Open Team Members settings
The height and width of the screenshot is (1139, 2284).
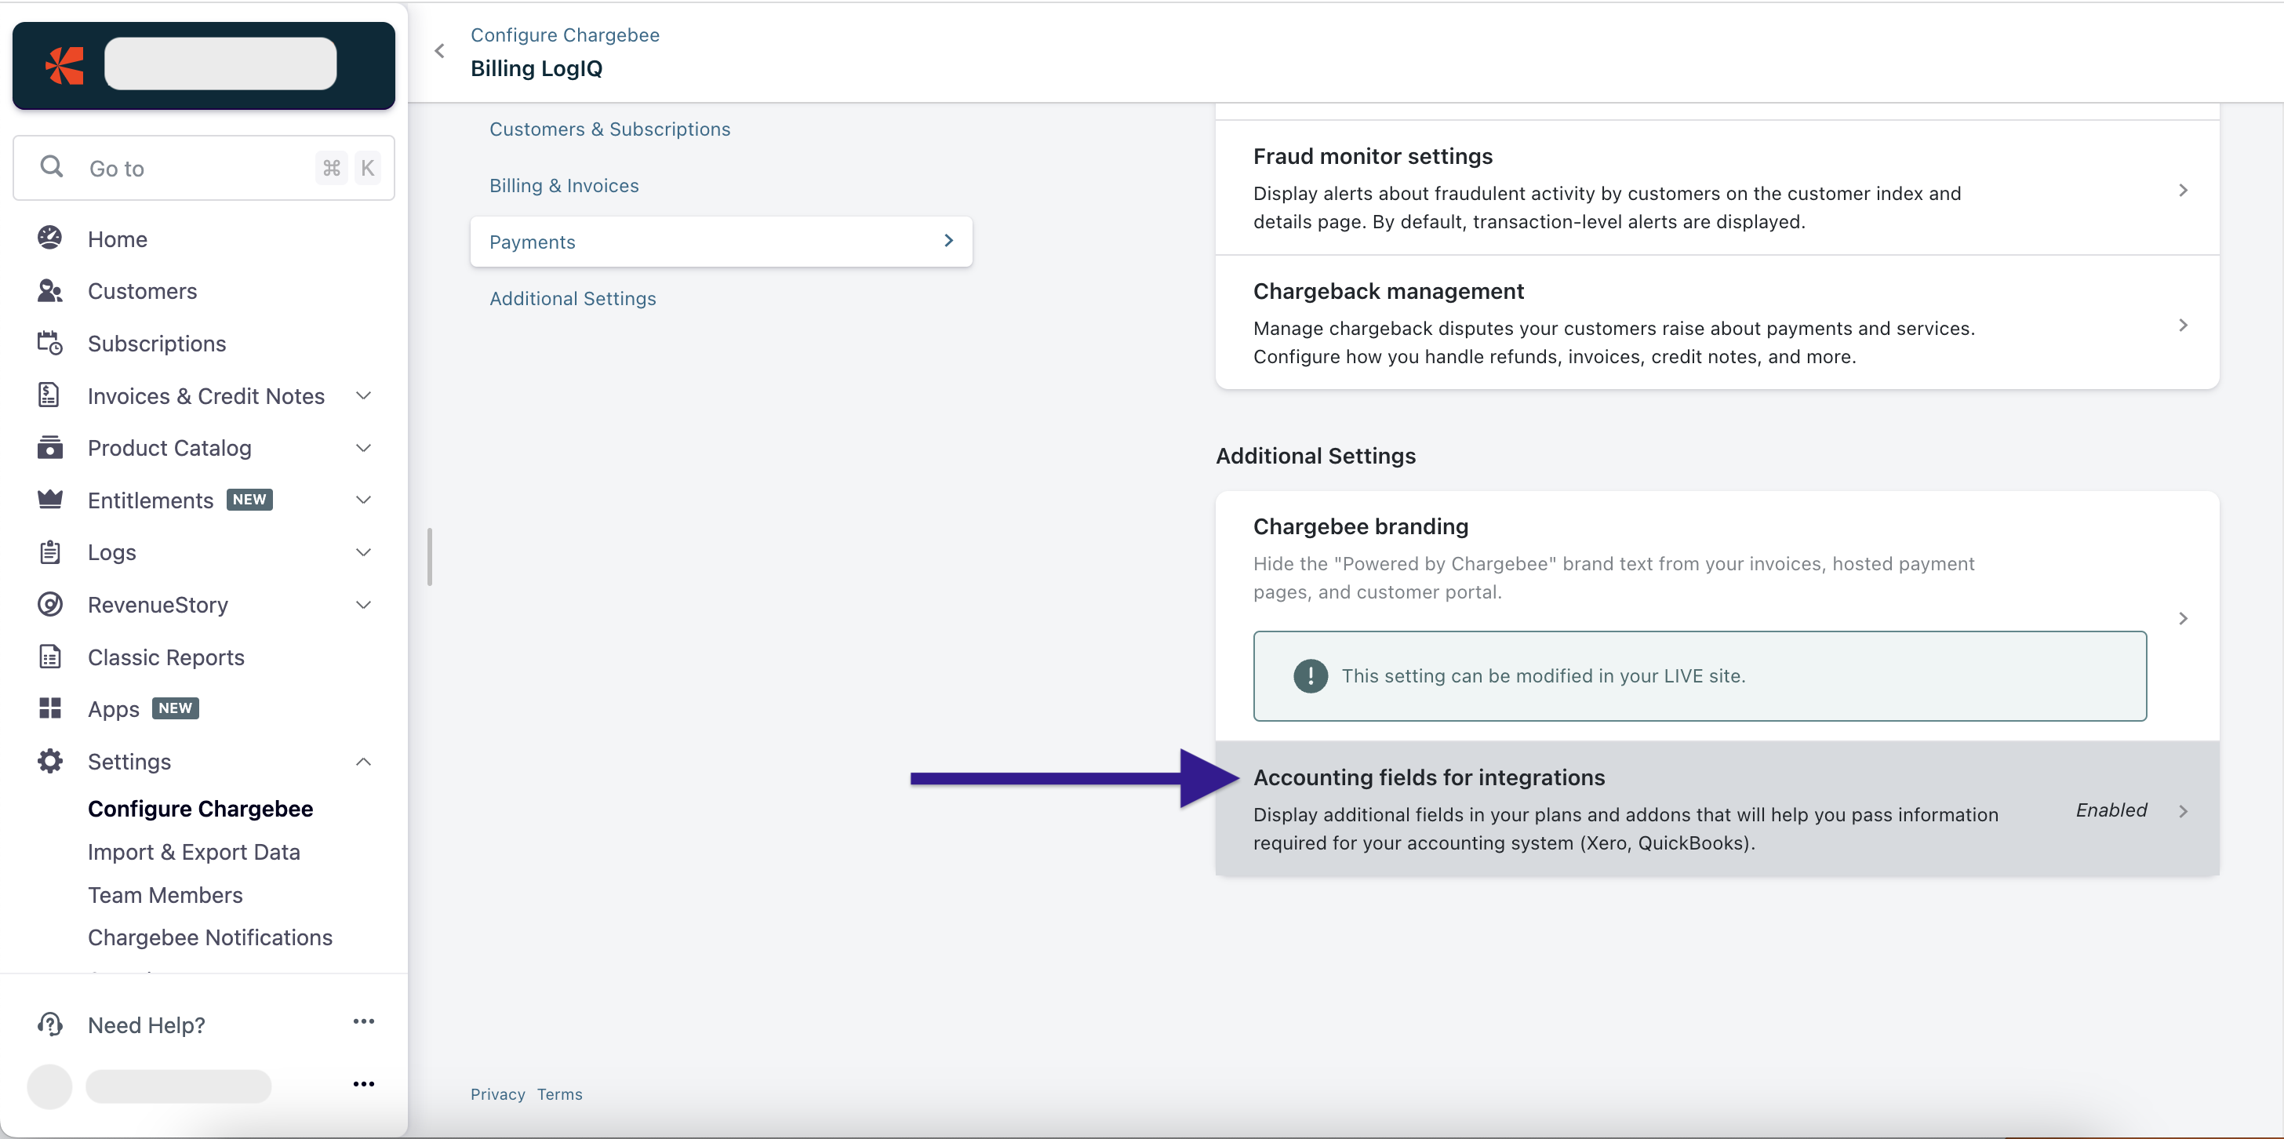coord(165,895)
